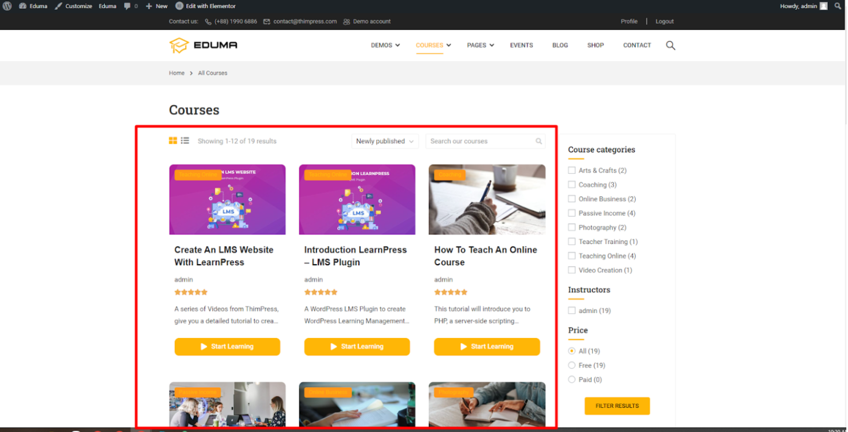Image resolution: width=848 pixels, height=432 pixels.
Task: Switch to list view layout icon
Action: pos(185,140)
